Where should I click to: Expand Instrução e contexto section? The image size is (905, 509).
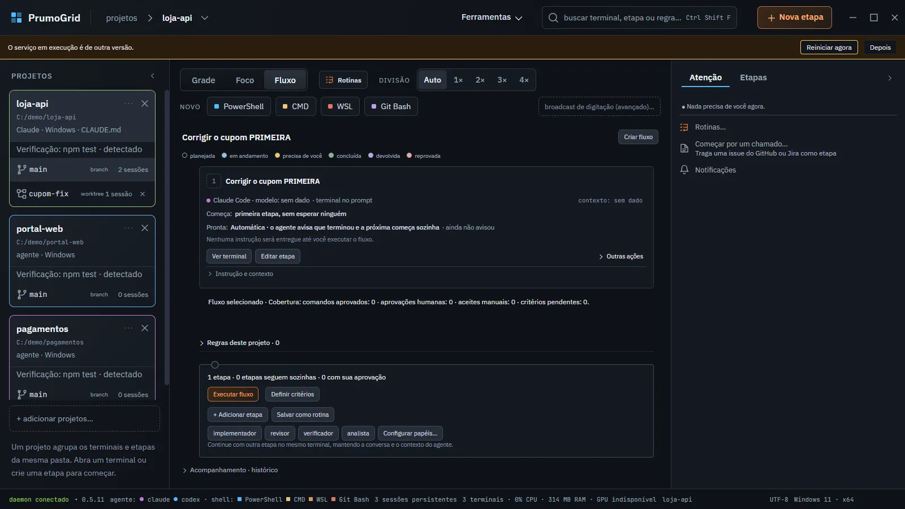click(240, 274)
